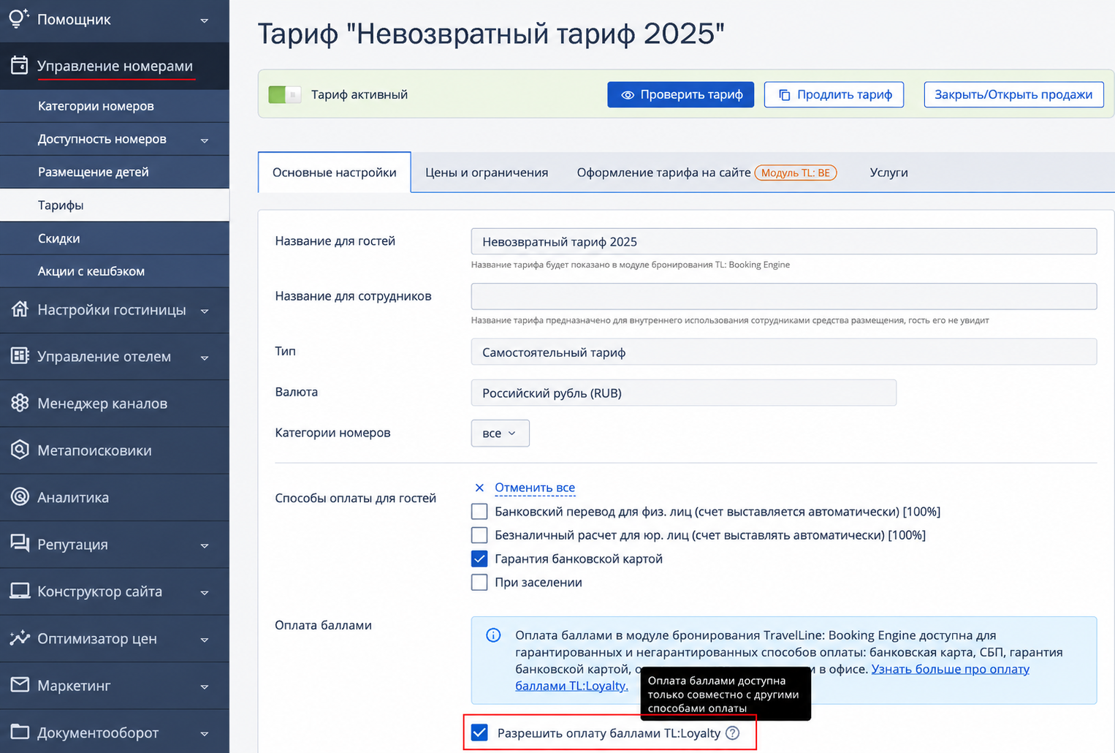Click the Документооборот folder icon
Screen dimensions: 1115x753
(20, 732)
